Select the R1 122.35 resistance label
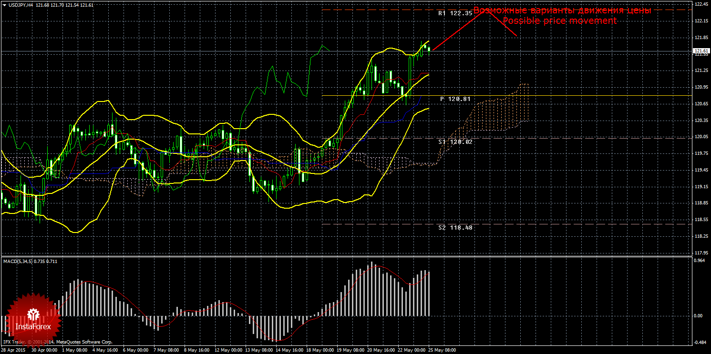The width and height of the screenshot is (711, 354). pos(455,14)
